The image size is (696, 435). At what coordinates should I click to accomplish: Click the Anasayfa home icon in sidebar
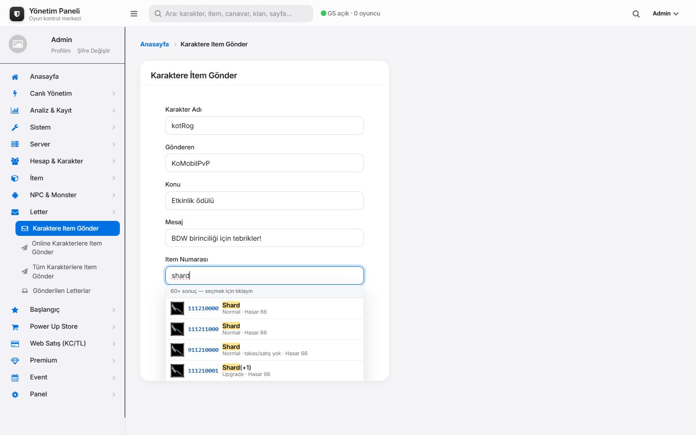point(15,77)
